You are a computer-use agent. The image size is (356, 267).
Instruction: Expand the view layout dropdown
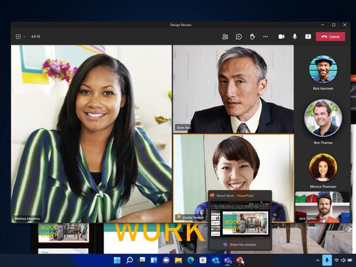click(20, 37)
